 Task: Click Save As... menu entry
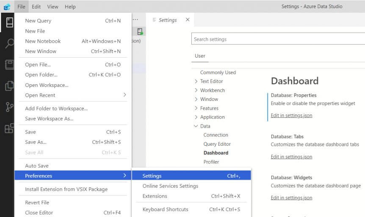point(73,142)
